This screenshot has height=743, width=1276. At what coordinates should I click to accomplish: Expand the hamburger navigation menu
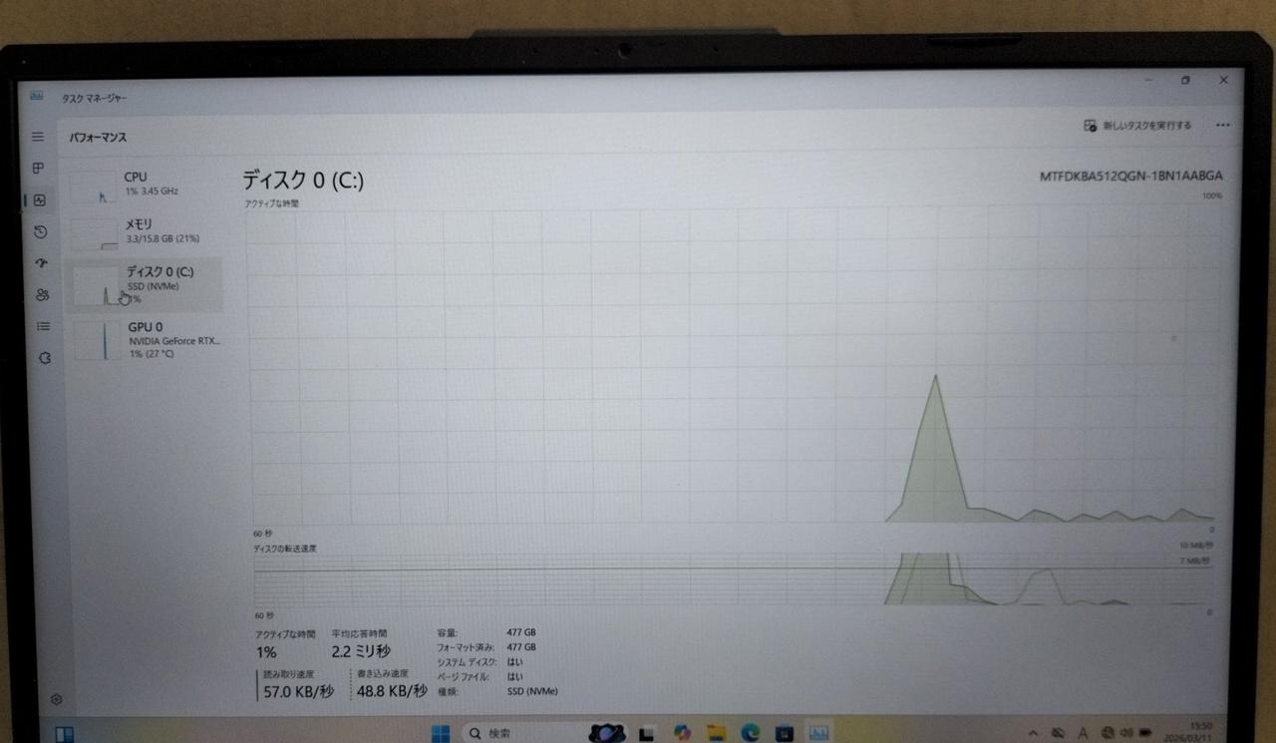[x=38, y=137]
